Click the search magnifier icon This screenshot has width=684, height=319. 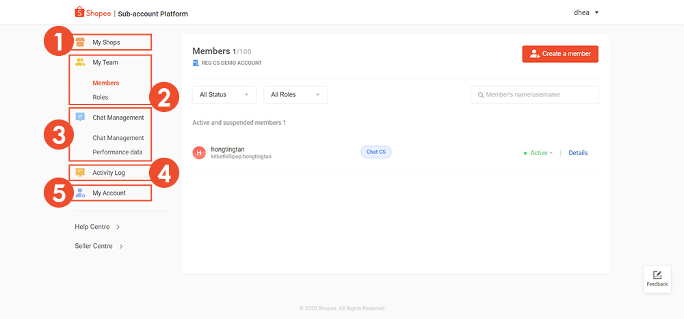point(481,95)
